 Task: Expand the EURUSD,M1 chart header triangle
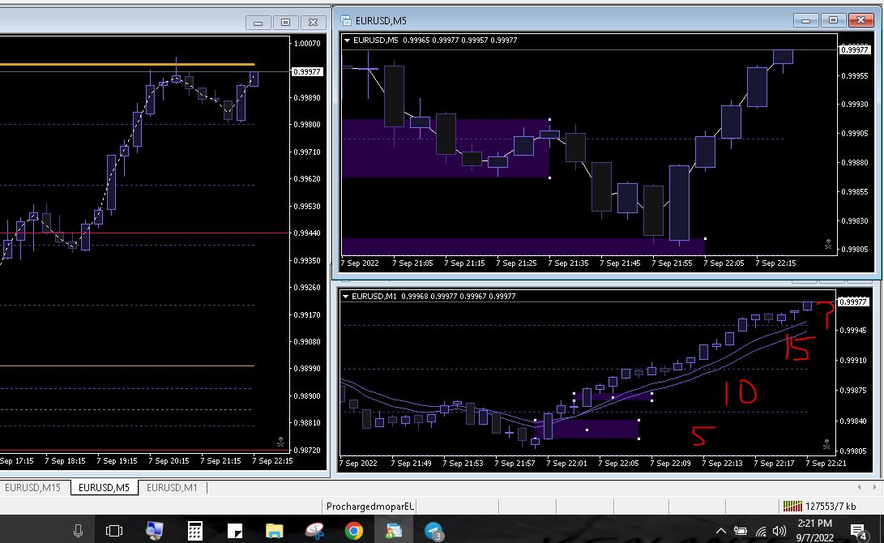pos(348,297)
